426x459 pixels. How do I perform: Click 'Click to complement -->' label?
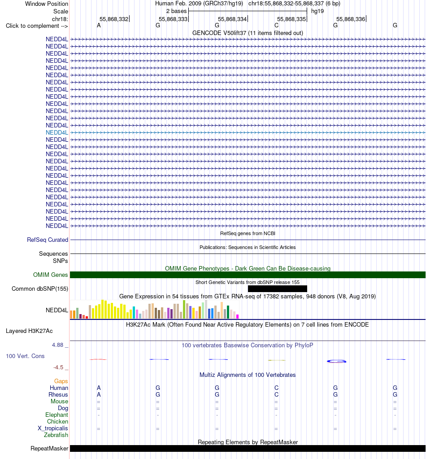tap(37, 26)
